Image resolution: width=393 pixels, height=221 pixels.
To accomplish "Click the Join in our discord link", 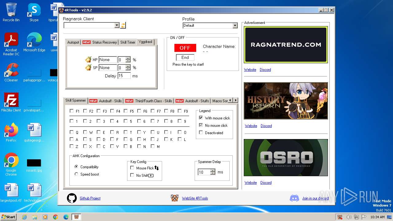I will (x=315, y=198).
